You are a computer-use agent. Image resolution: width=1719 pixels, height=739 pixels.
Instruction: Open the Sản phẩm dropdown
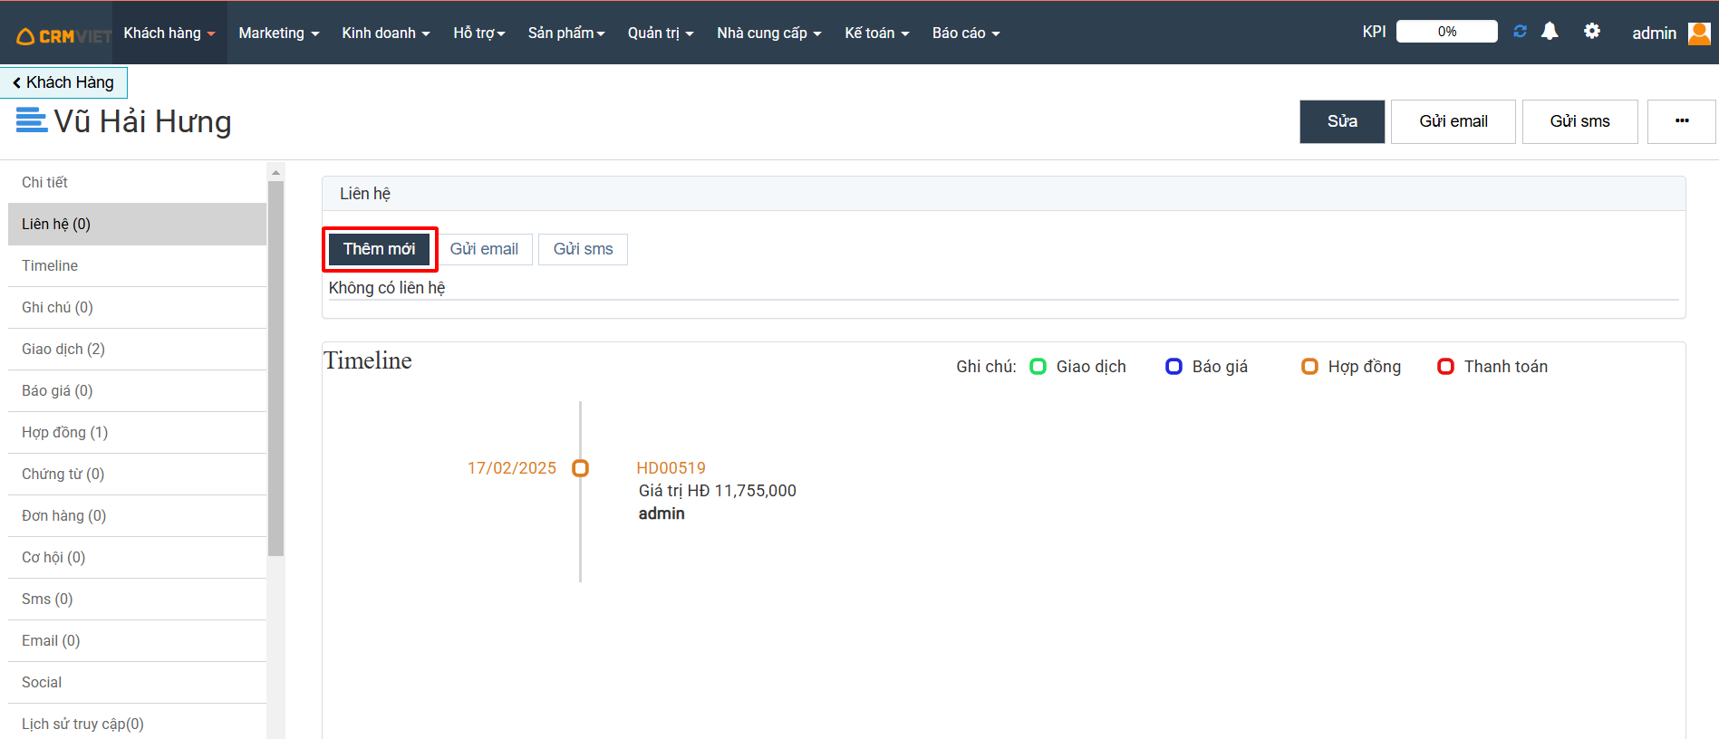pyautogui.click(x=566, y=33)
